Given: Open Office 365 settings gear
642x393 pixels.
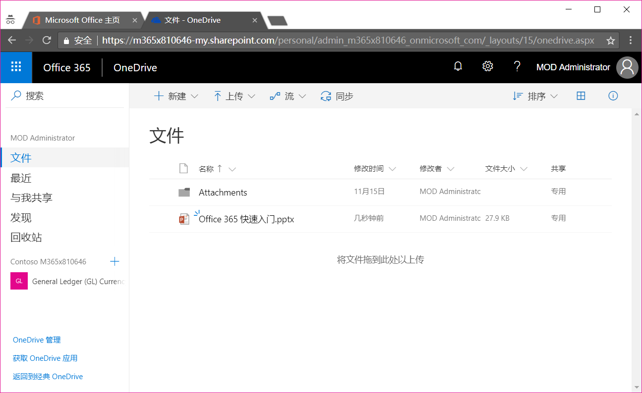Looking at the screenshot, I should (487, 66).
